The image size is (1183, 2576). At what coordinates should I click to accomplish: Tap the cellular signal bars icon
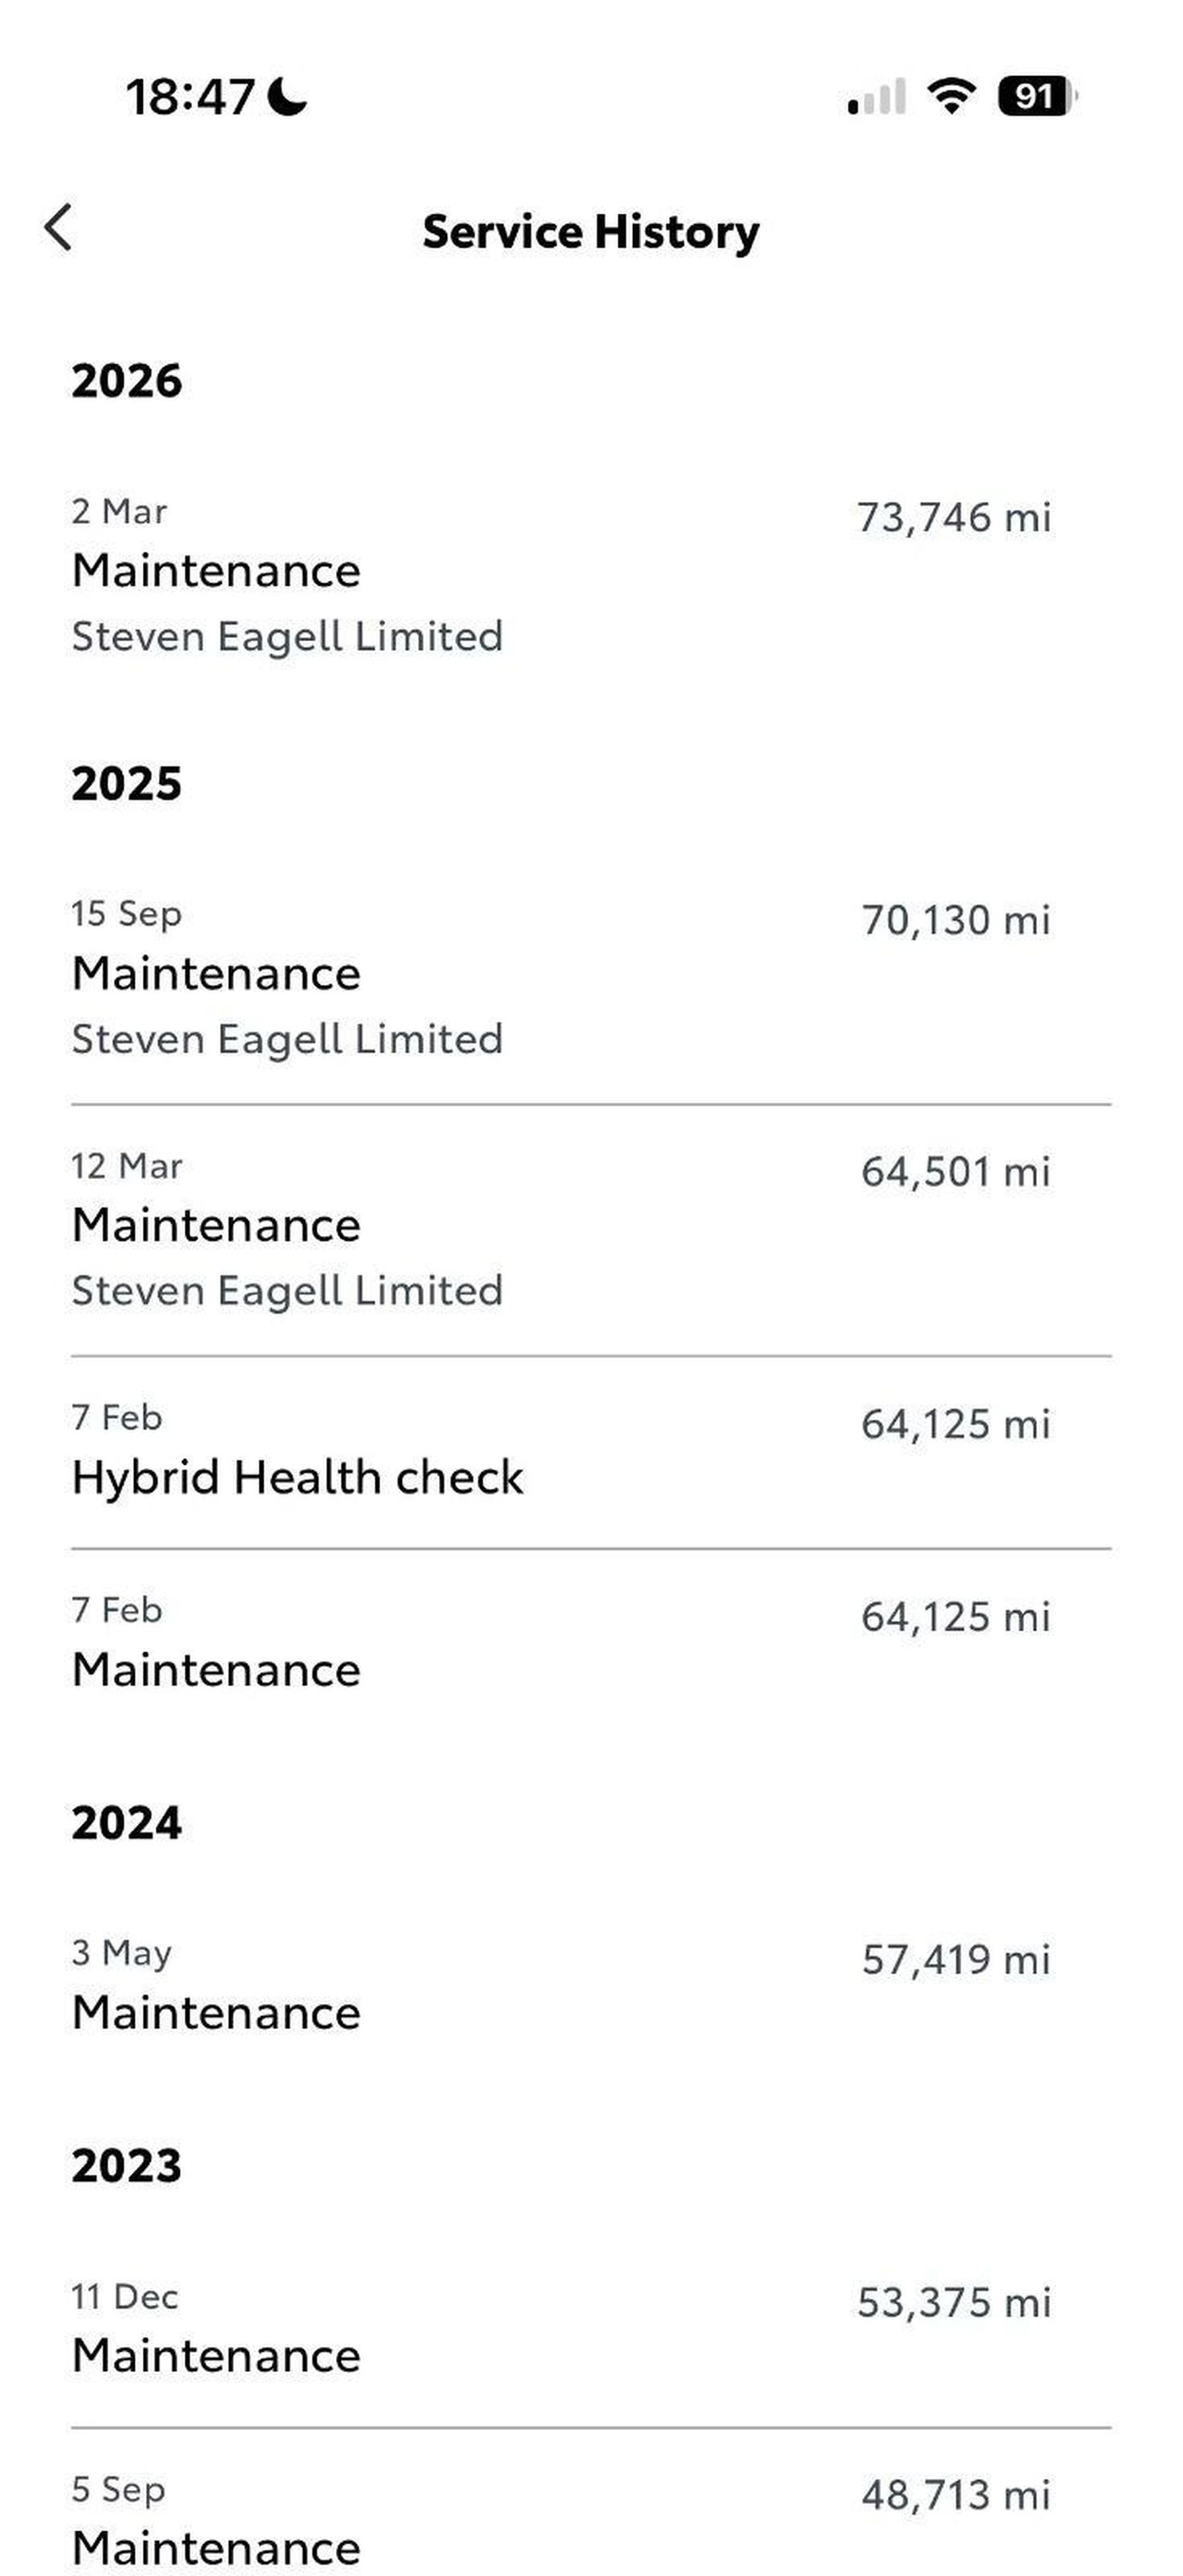click(x=876, y=97)
